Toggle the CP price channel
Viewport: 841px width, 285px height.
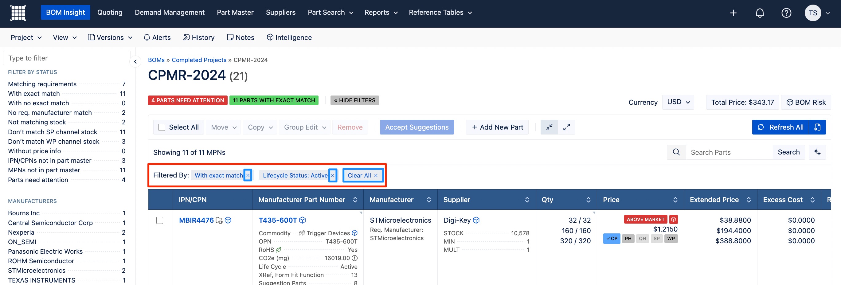(x=612, y=239)
